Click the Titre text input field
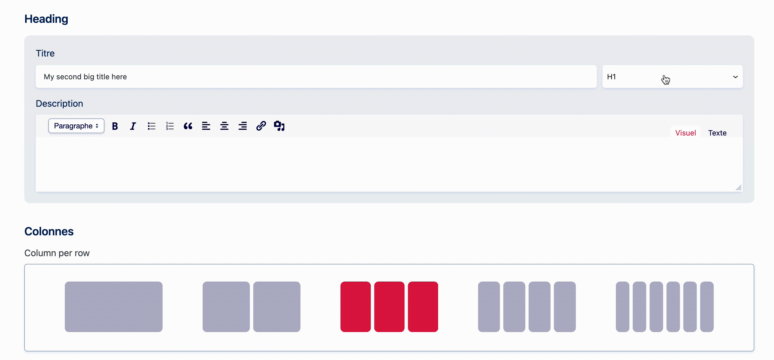 coord(316,76)
